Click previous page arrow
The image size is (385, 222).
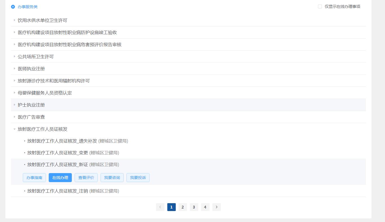[x=160, y=207]
